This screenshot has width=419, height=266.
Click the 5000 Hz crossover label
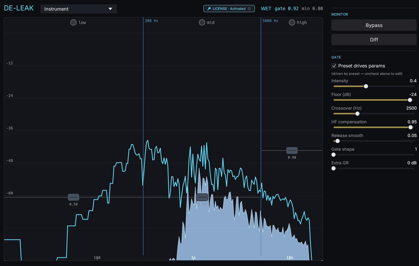pos(270,21)
